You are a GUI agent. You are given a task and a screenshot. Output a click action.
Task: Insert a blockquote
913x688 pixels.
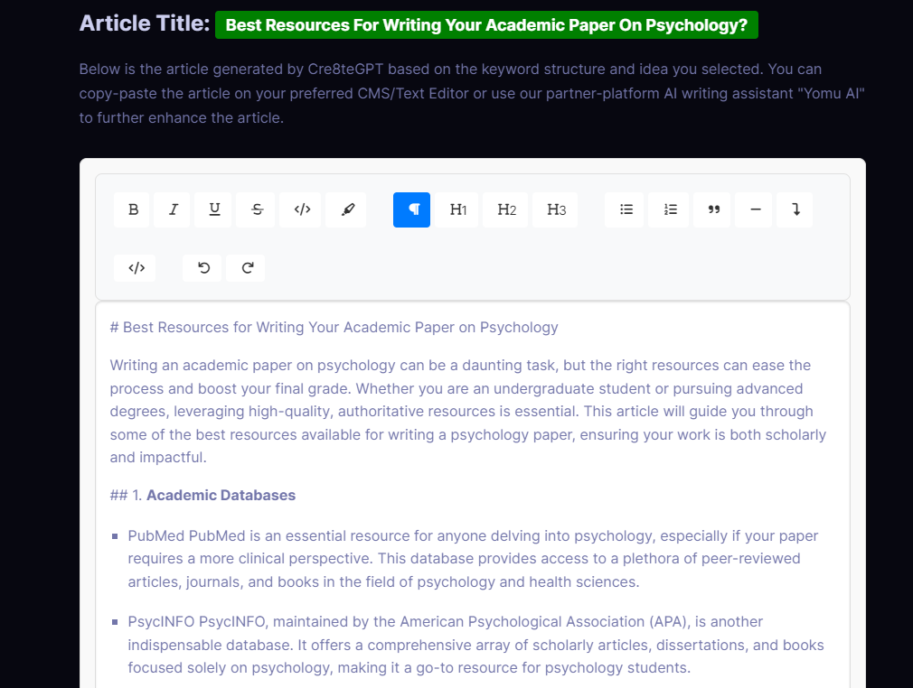click(x=711, y=209)
